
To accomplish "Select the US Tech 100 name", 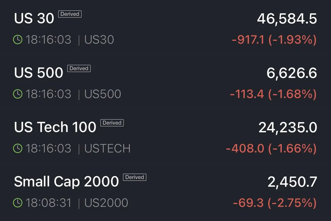I will (x=55, y=127).
